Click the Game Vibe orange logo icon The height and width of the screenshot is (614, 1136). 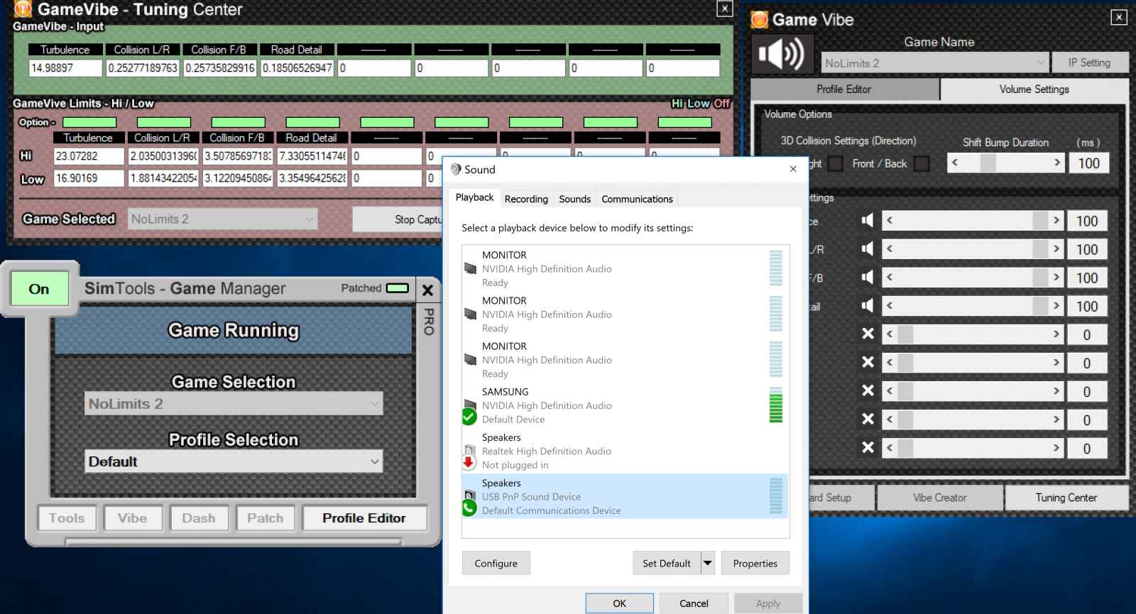point(760,19)
